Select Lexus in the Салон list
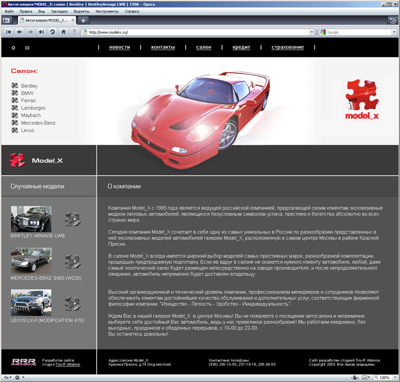 click(x=27, y=130)
